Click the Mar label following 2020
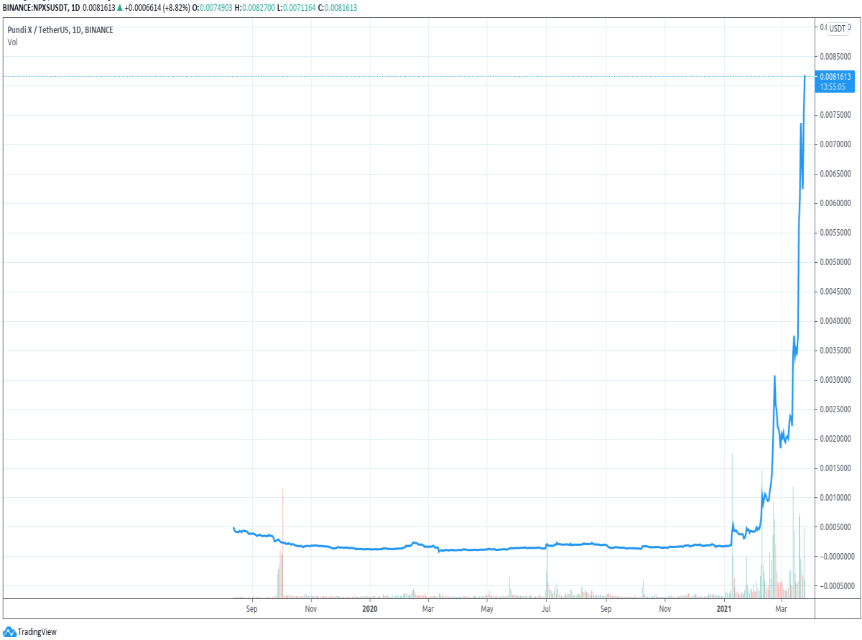Image resolution: width=862 pixels, height=640 pixels. pos(427,610)
